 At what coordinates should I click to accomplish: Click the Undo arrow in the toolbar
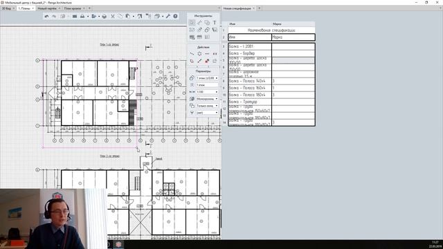click(46, 17)
